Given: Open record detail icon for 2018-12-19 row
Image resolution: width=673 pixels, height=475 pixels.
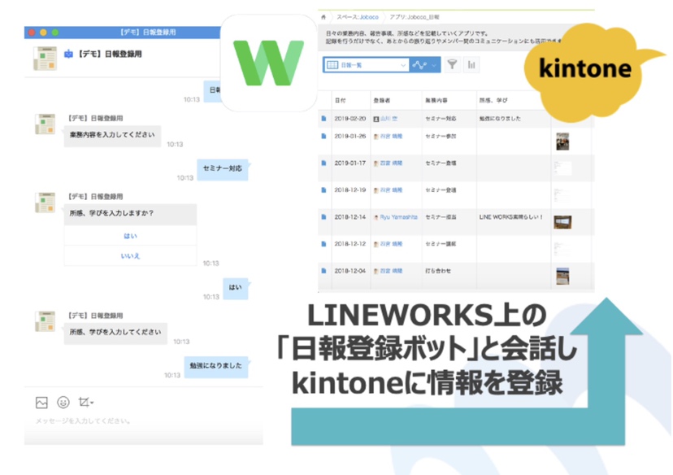Looking at the screenshot, I should click(323, 190).
